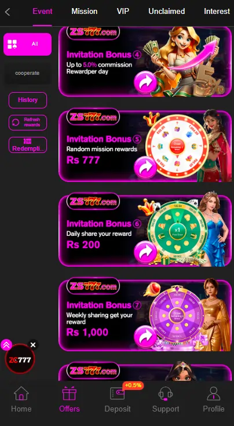This screenshot has height=426, width=234.
Task: Switch to the Mission tab
Action: click(x=85, y=12)
